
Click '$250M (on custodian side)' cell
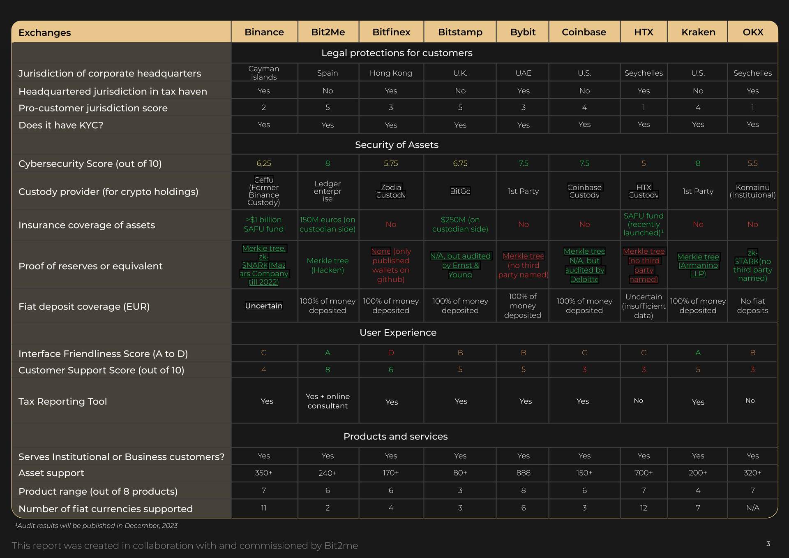(x=460, y=224)
